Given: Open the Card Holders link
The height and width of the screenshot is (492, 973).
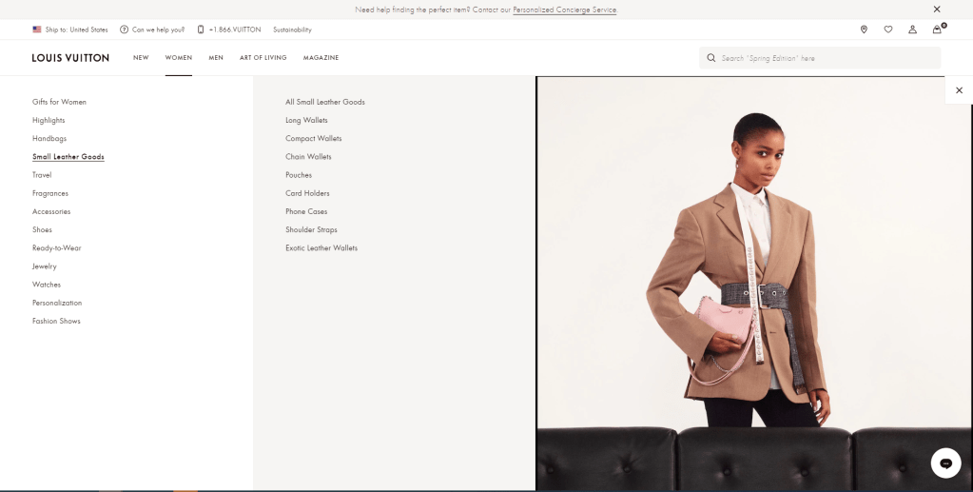Looking at the screenshot, I should (x=307, y=193).
